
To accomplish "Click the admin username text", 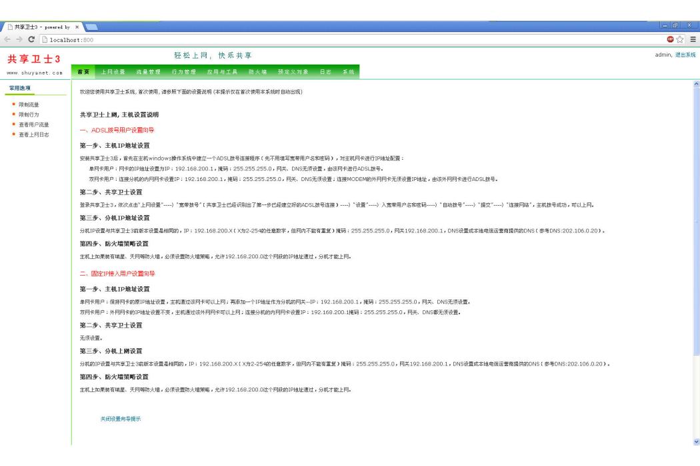I will coord(663,55).
